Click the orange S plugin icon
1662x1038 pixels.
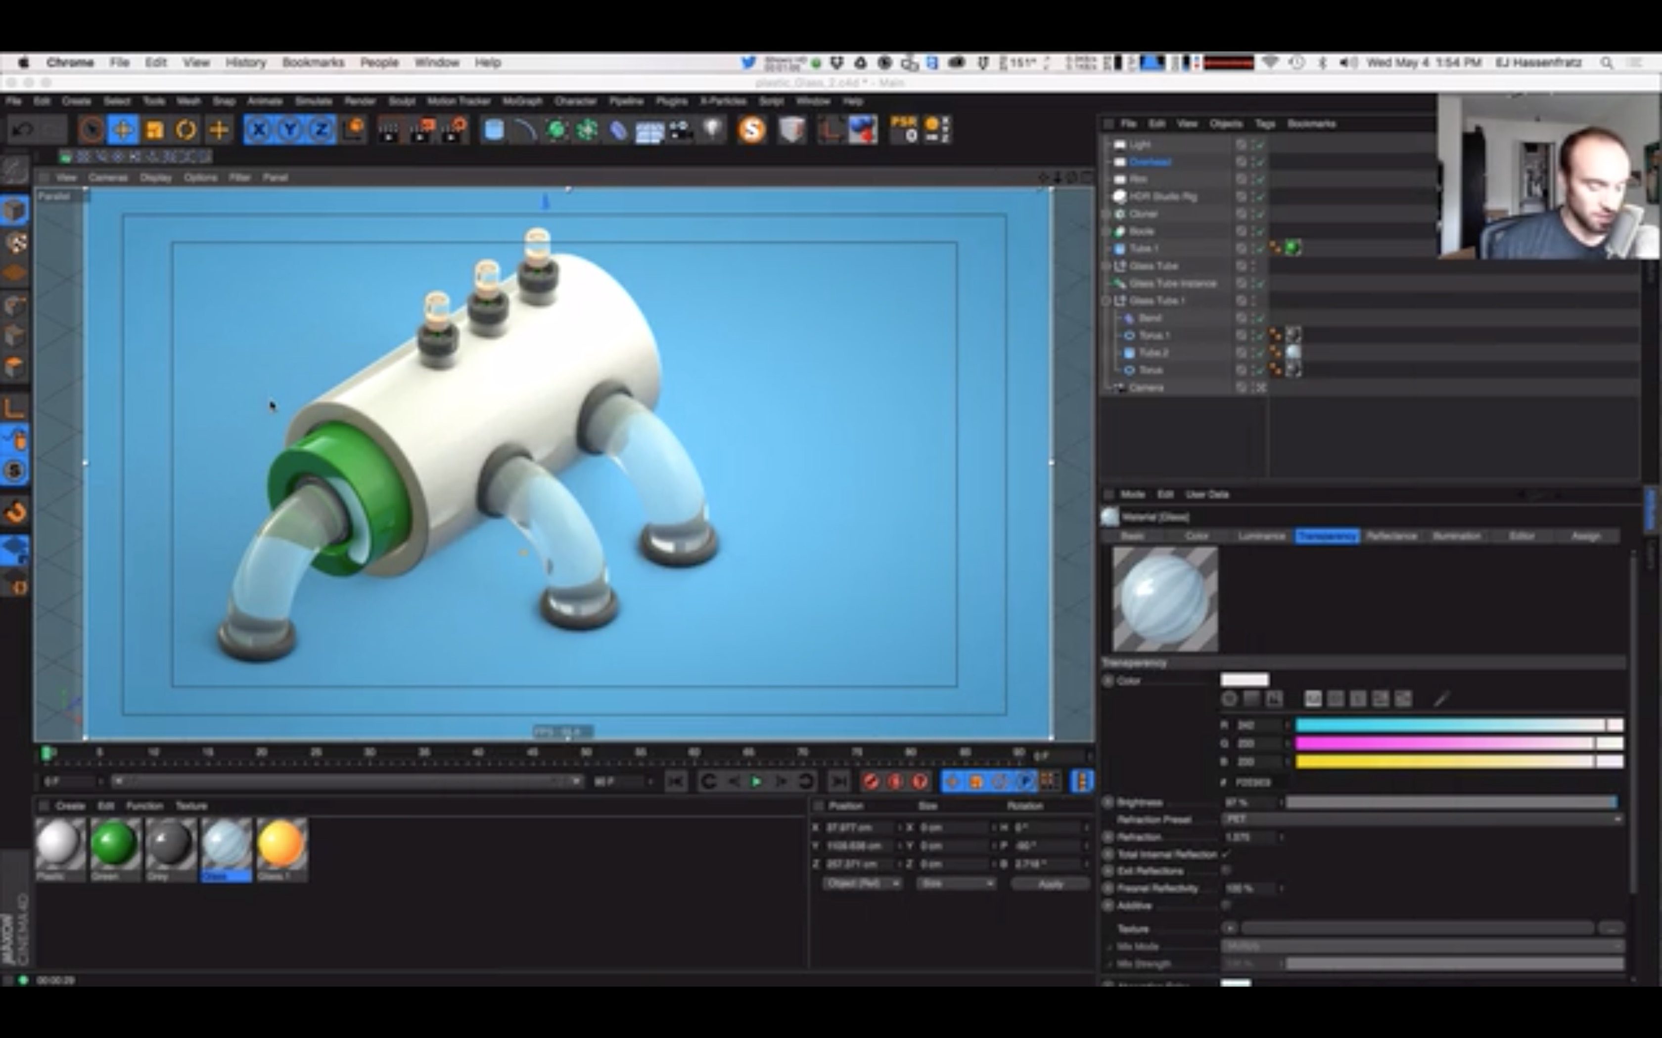[x=752, y=130]
